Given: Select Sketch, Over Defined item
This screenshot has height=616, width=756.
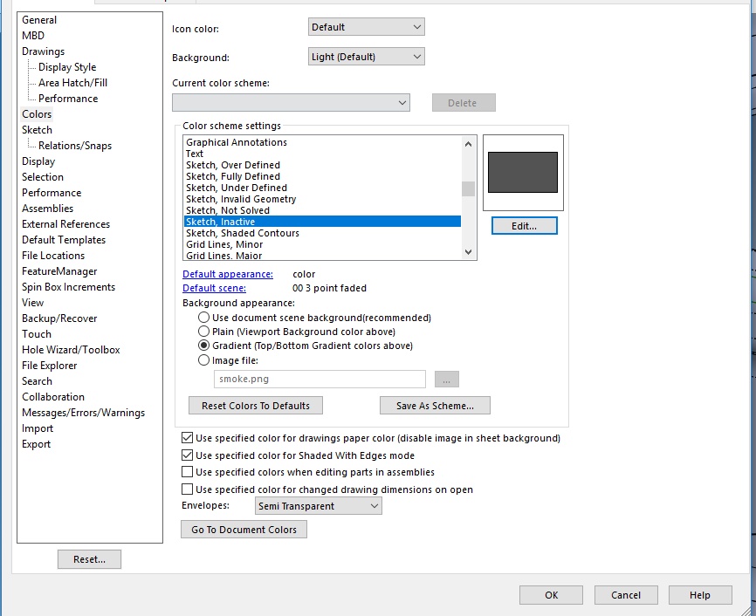Looking at the screenshot, I should coord(322,165).
